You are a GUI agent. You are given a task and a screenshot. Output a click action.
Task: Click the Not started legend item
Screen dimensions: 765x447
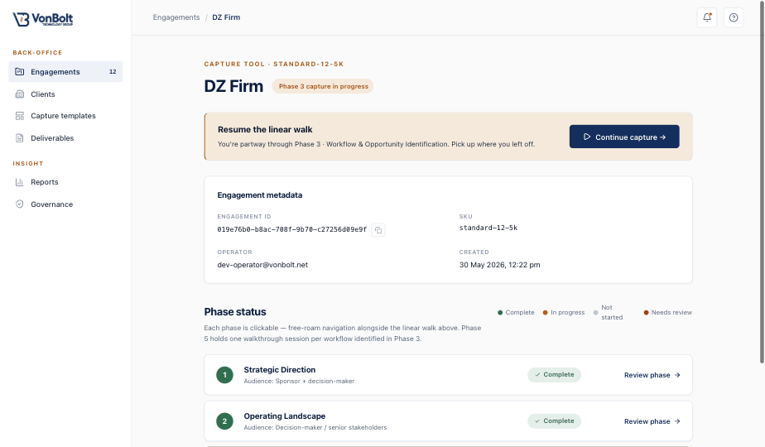608,312
